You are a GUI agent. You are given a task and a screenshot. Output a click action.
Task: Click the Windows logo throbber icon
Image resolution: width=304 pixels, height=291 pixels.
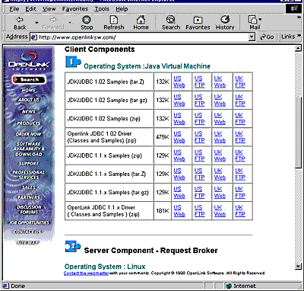[294, 9]
